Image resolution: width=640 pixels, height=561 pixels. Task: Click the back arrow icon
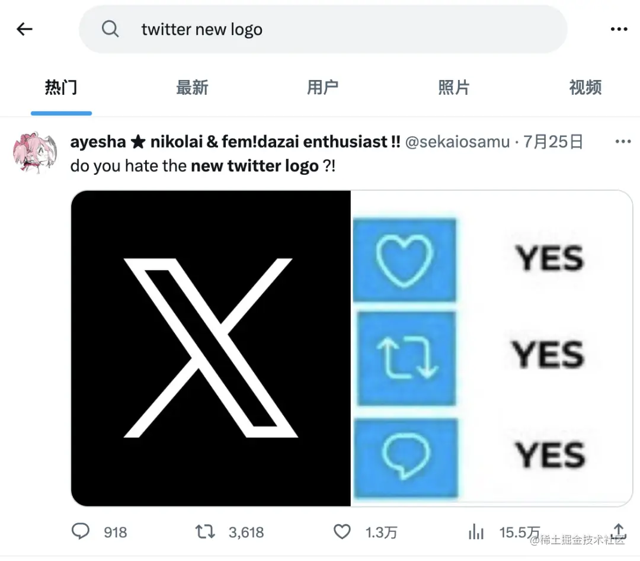tap(24, 29)
